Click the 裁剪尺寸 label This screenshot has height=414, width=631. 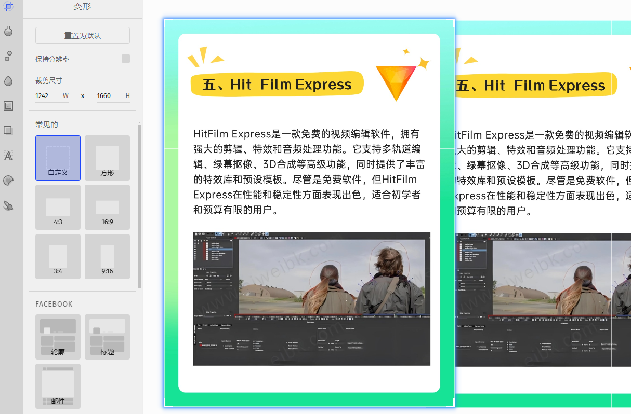[49, 80]
